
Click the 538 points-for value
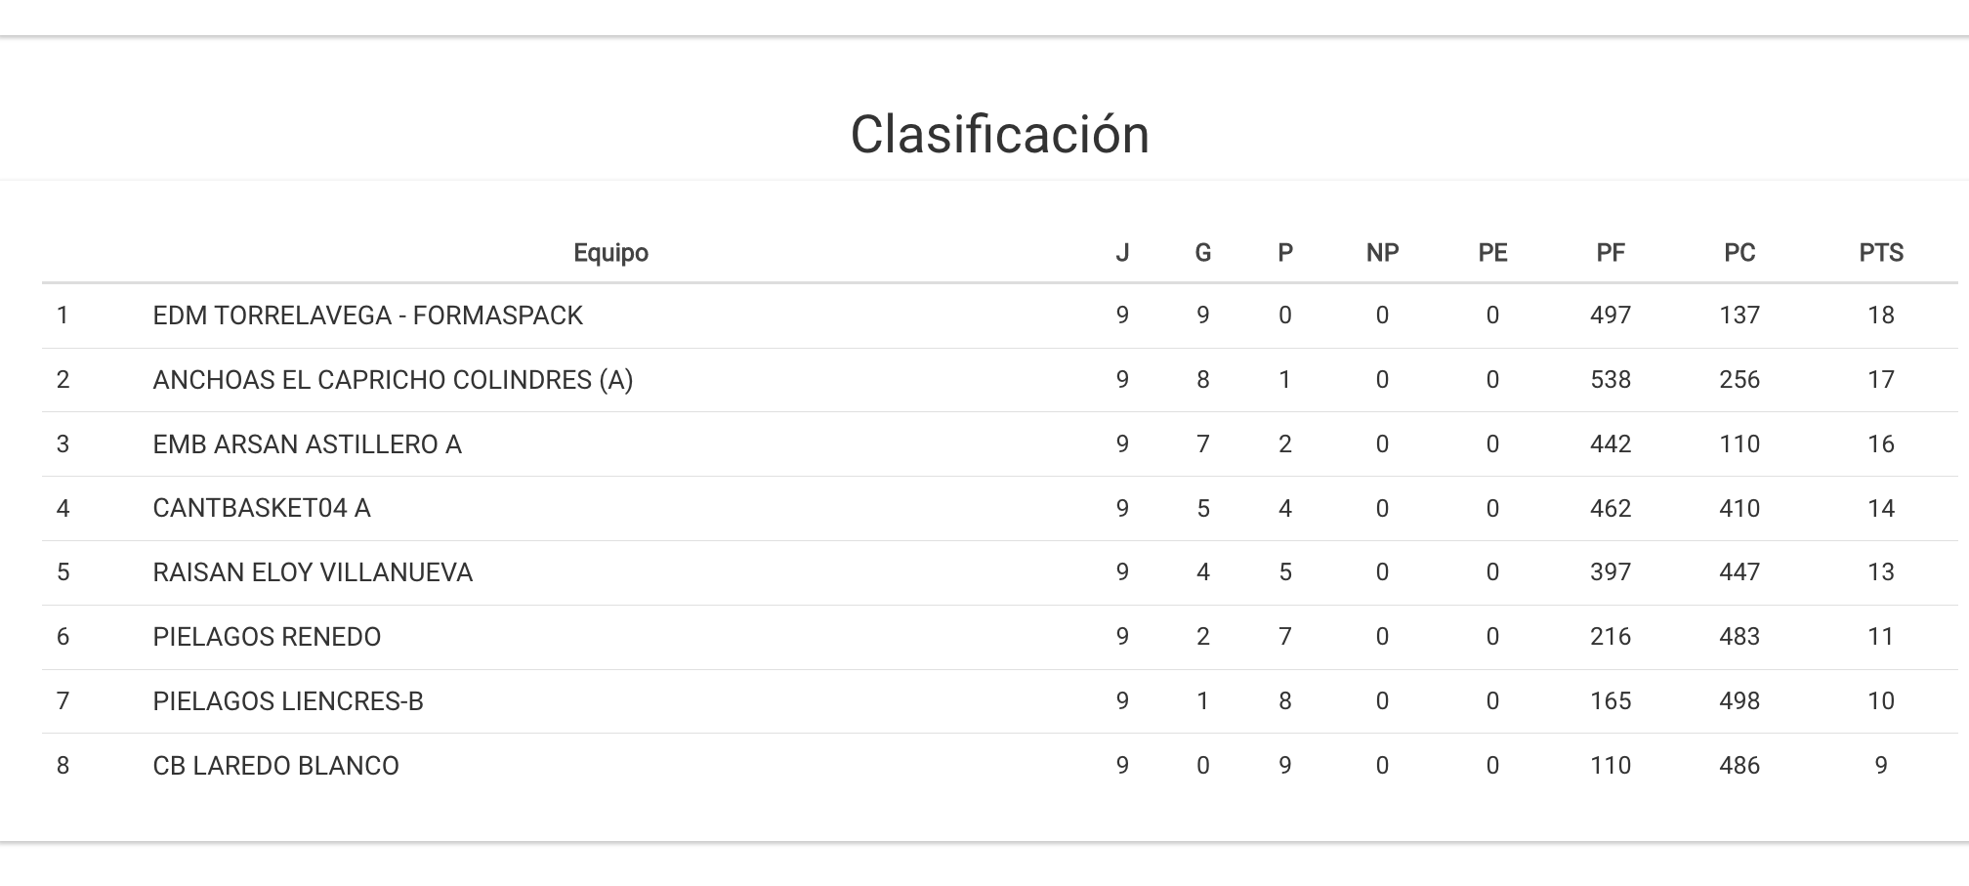coord(1610,380)
